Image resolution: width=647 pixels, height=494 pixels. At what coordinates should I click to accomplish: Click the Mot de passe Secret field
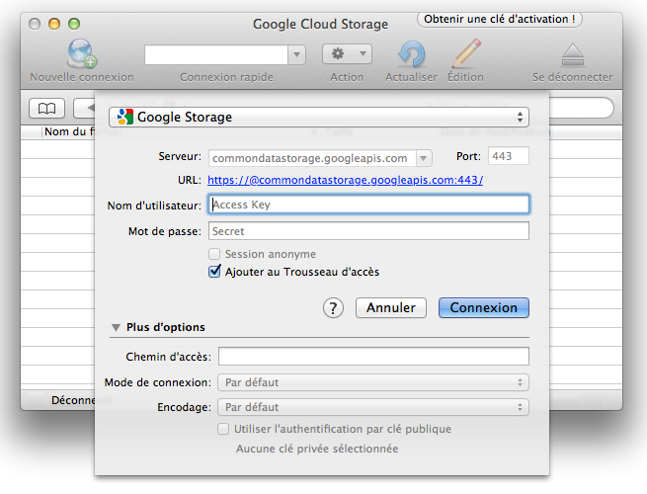368,231
